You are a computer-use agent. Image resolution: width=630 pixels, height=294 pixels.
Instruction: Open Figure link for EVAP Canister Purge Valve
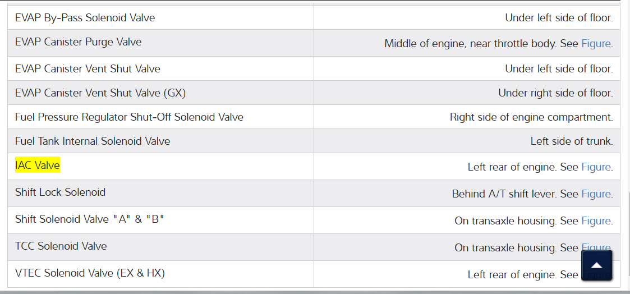(595, 43)
